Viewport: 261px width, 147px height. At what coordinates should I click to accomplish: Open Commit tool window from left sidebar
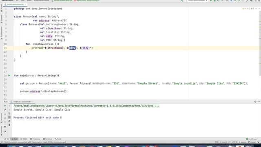(x=2, y=19)
